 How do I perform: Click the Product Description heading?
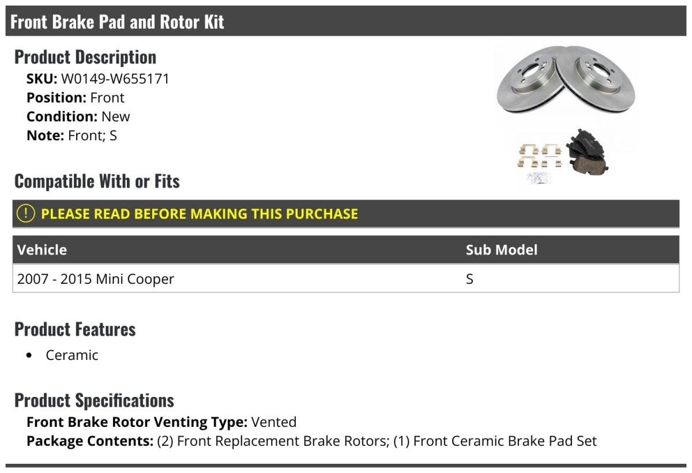[85, 57]
